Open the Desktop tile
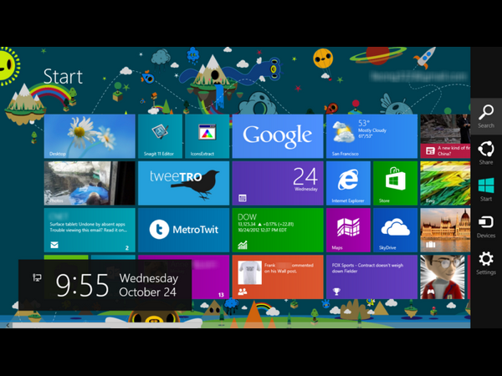The image size is (502, 376). point(90,136)
